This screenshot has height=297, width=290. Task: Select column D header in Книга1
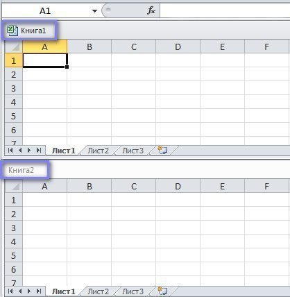click(178, 46)
